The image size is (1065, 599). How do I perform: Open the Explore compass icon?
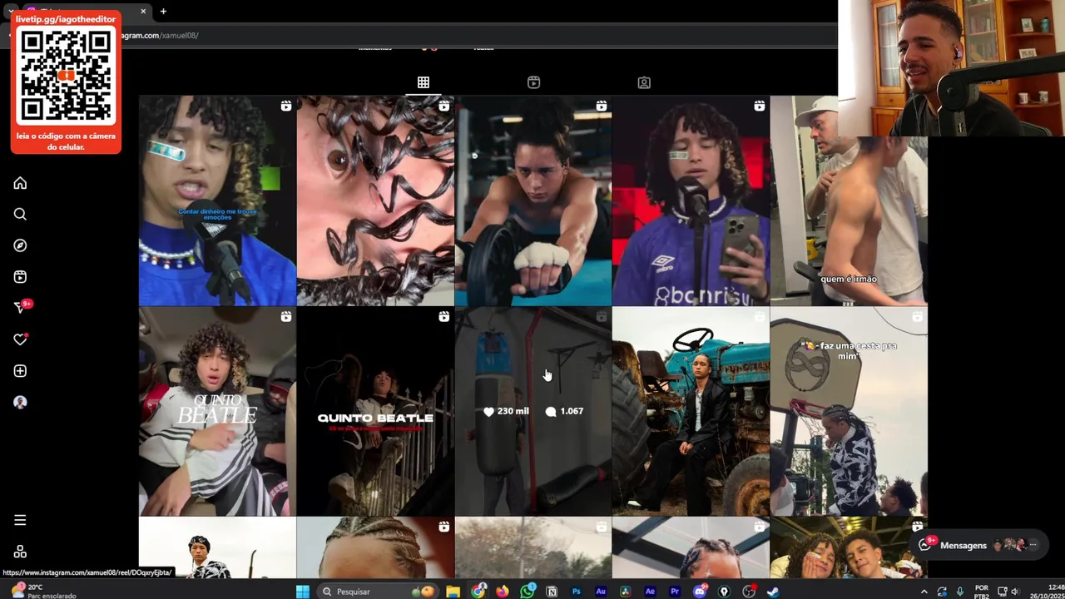point(20,245)
